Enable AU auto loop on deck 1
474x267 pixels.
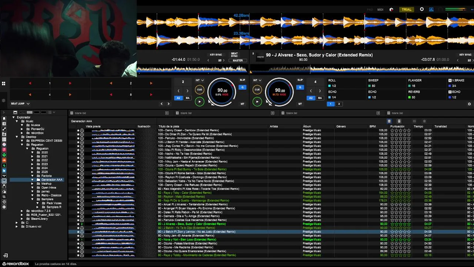point(178,98)
